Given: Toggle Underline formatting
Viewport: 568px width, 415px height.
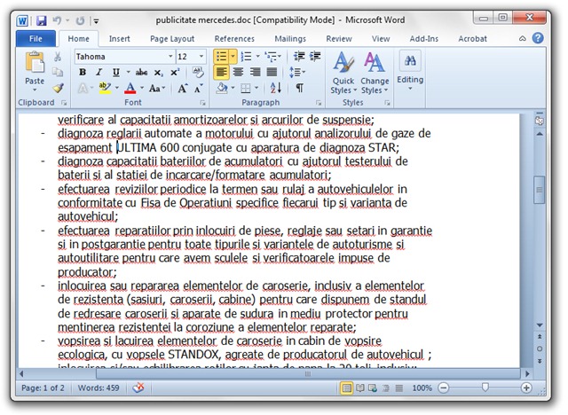Looking at the screenshot, I should click(x=116, y=72).
